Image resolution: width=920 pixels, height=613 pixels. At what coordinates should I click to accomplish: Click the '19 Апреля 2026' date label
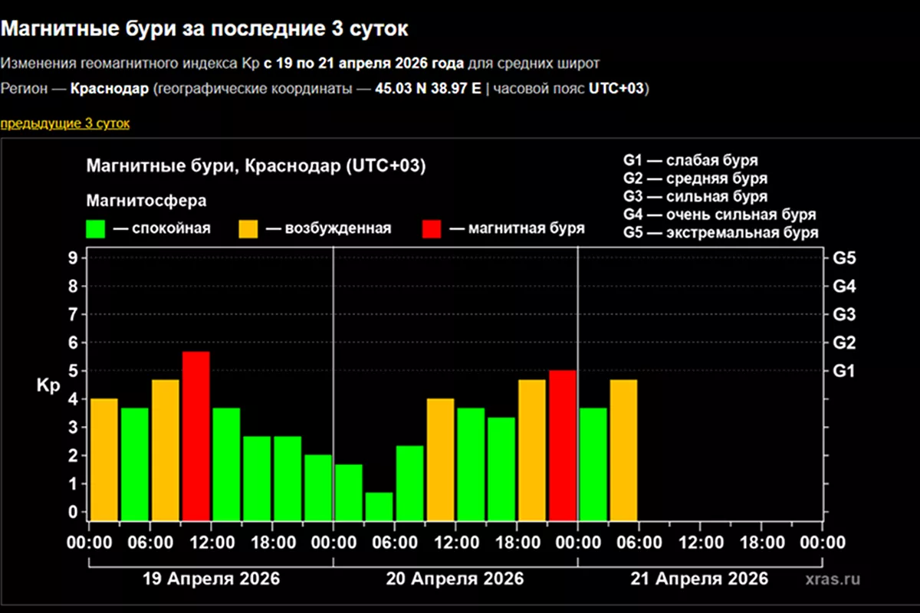coord(212,578)
